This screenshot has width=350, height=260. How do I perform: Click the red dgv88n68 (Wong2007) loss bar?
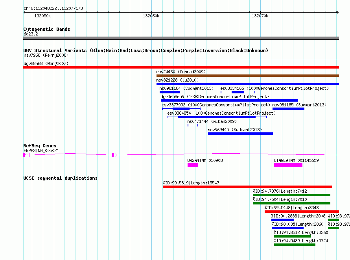tap(181, 67)
